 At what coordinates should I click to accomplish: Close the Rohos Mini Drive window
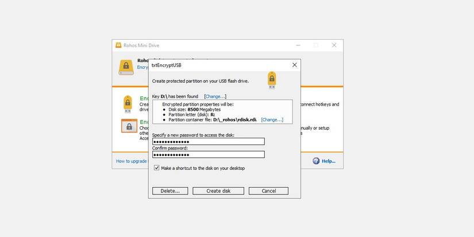(x=334, y=45)
